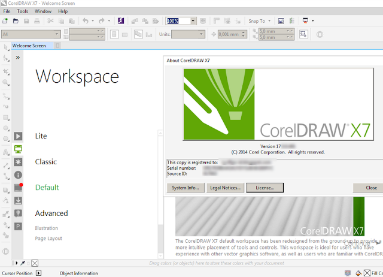Click the New document icon
This screenshot has width=383, height=277.
click(x=5, y=21)
